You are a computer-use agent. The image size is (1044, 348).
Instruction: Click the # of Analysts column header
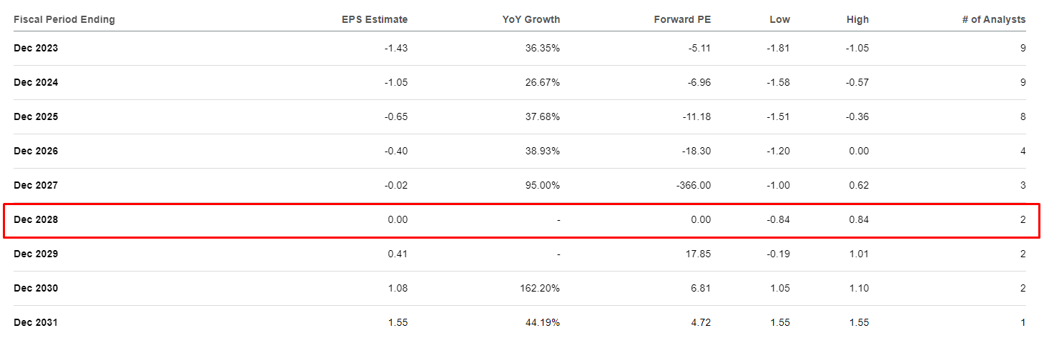coord(993,20)
